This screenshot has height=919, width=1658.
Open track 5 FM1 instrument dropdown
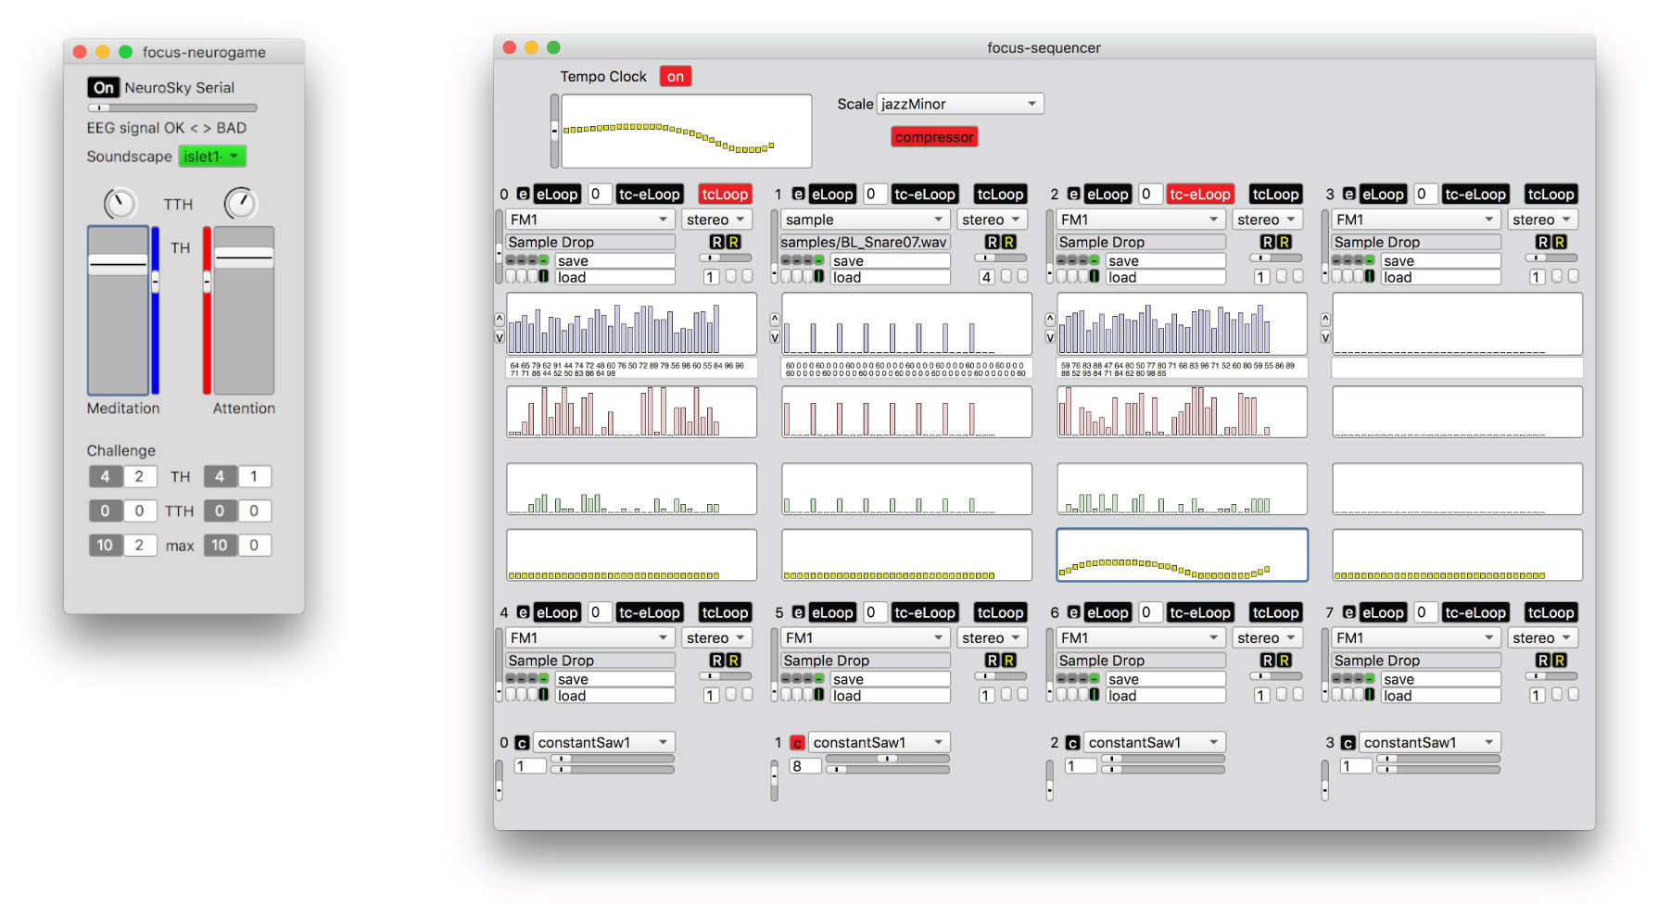point(866,638)
